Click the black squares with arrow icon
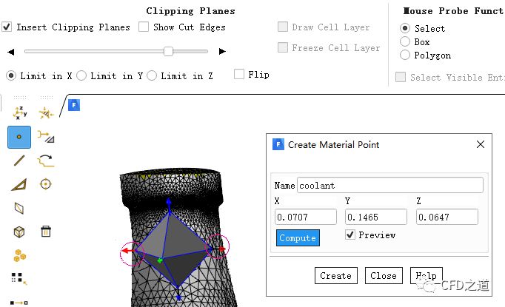This screenshot has height=307, width=505. click(19, 279)
